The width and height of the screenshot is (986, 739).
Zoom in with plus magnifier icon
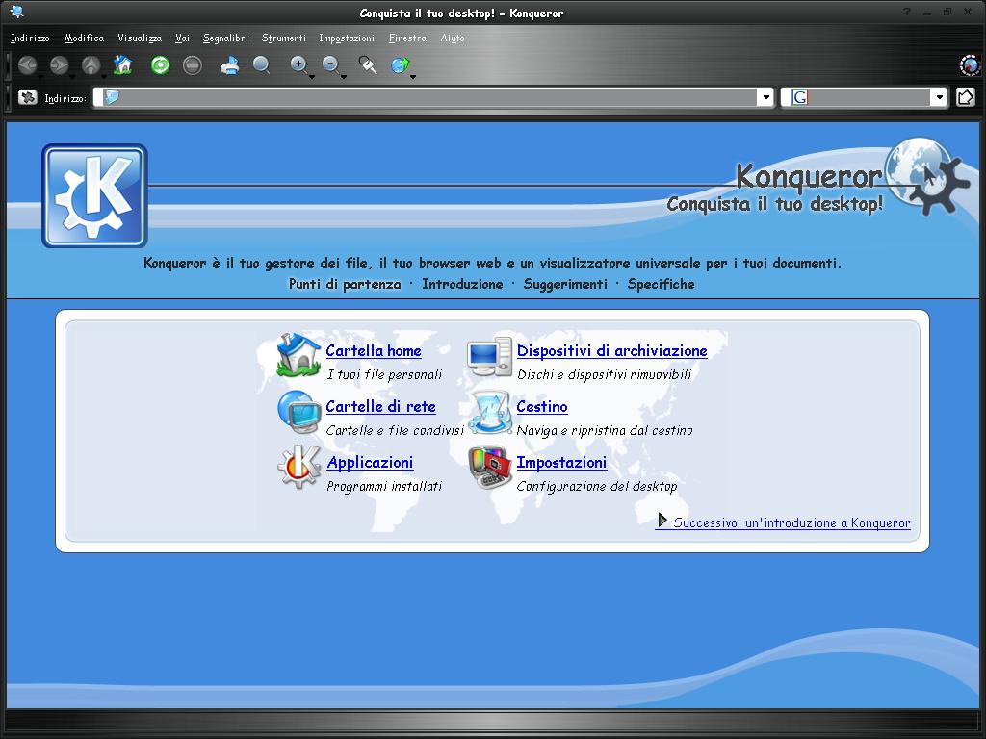(298, 64)
